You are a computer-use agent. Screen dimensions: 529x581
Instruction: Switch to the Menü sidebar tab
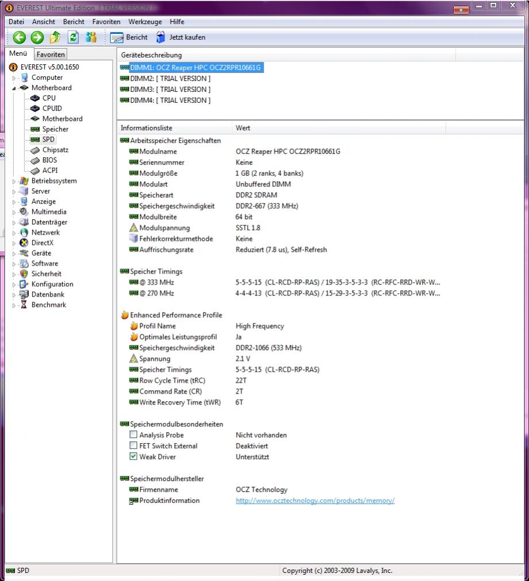click(x=18, y=53)
